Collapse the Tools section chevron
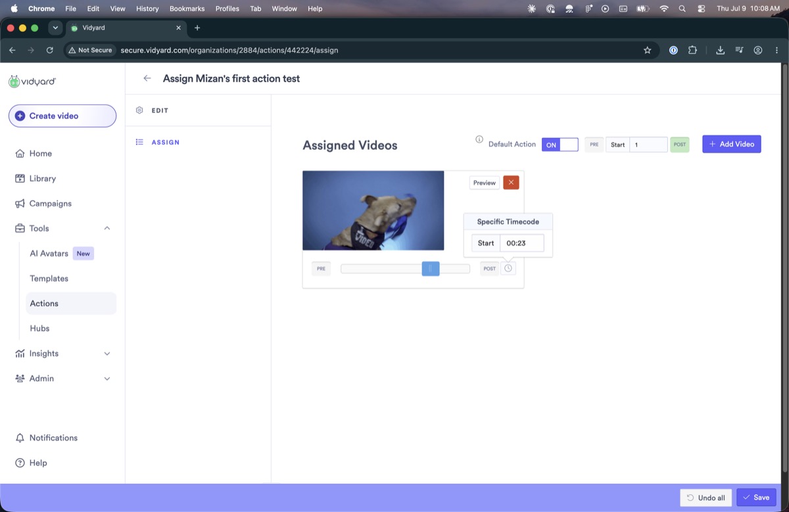 [x=107, y=228]
